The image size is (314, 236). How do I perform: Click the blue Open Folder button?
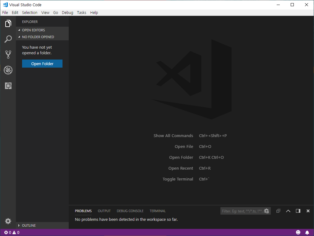42,64
